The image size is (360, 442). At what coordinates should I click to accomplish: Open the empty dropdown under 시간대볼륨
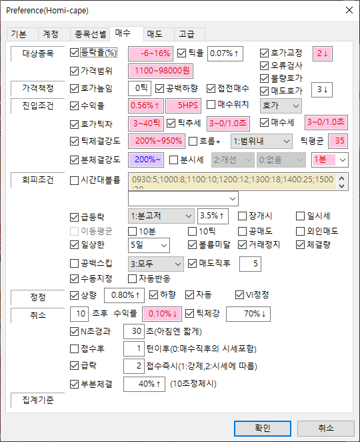coord(183,199)
